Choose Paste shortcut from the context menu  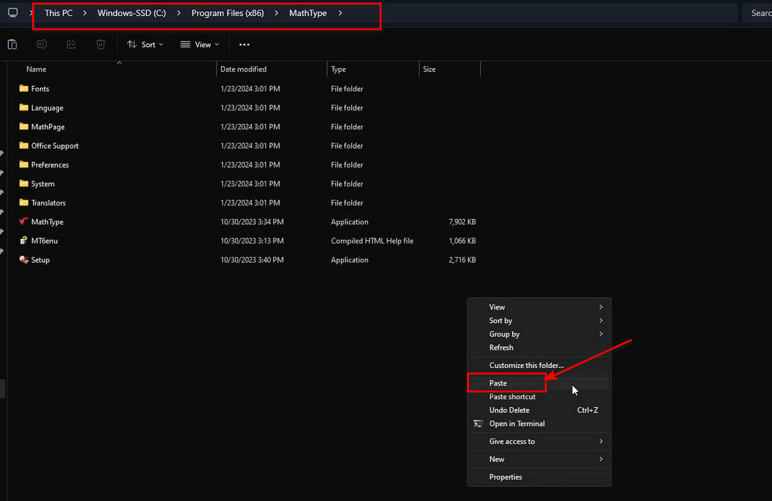539,397
